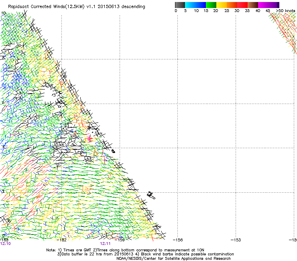This screenshot has height=261, width=297.
Task: Click the '-159' longitude axis label
Action: tap(120, 240)
